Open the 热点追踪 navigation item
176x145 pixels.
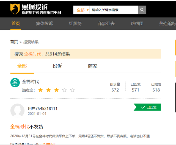point(168,24)
